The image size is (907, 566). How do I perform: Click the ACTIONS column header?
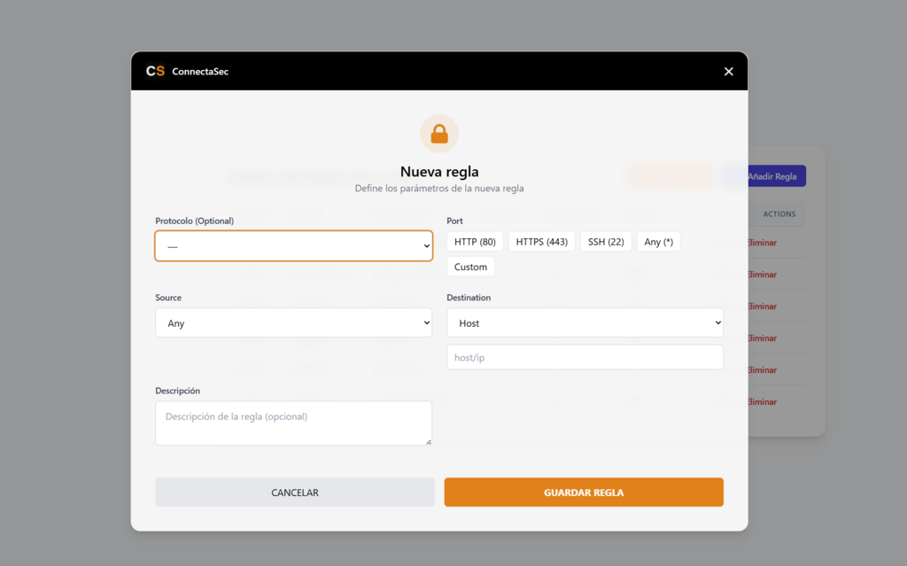click(779, 213)
